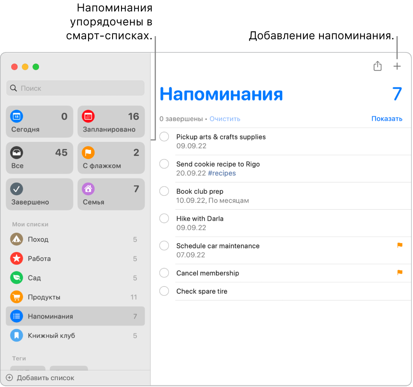Click count 45 on Все card
The height and width of the screenshot is (387, 413).
coord(62,152)
